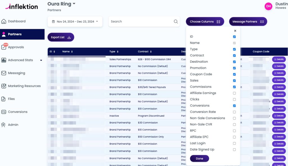Click the Coupon Code column header

(x=261, y=52)
